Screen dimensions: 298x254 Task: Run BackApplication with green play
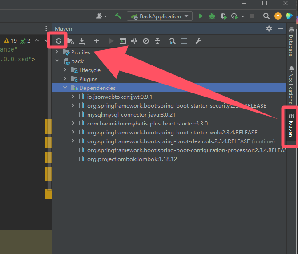[201, 16]
